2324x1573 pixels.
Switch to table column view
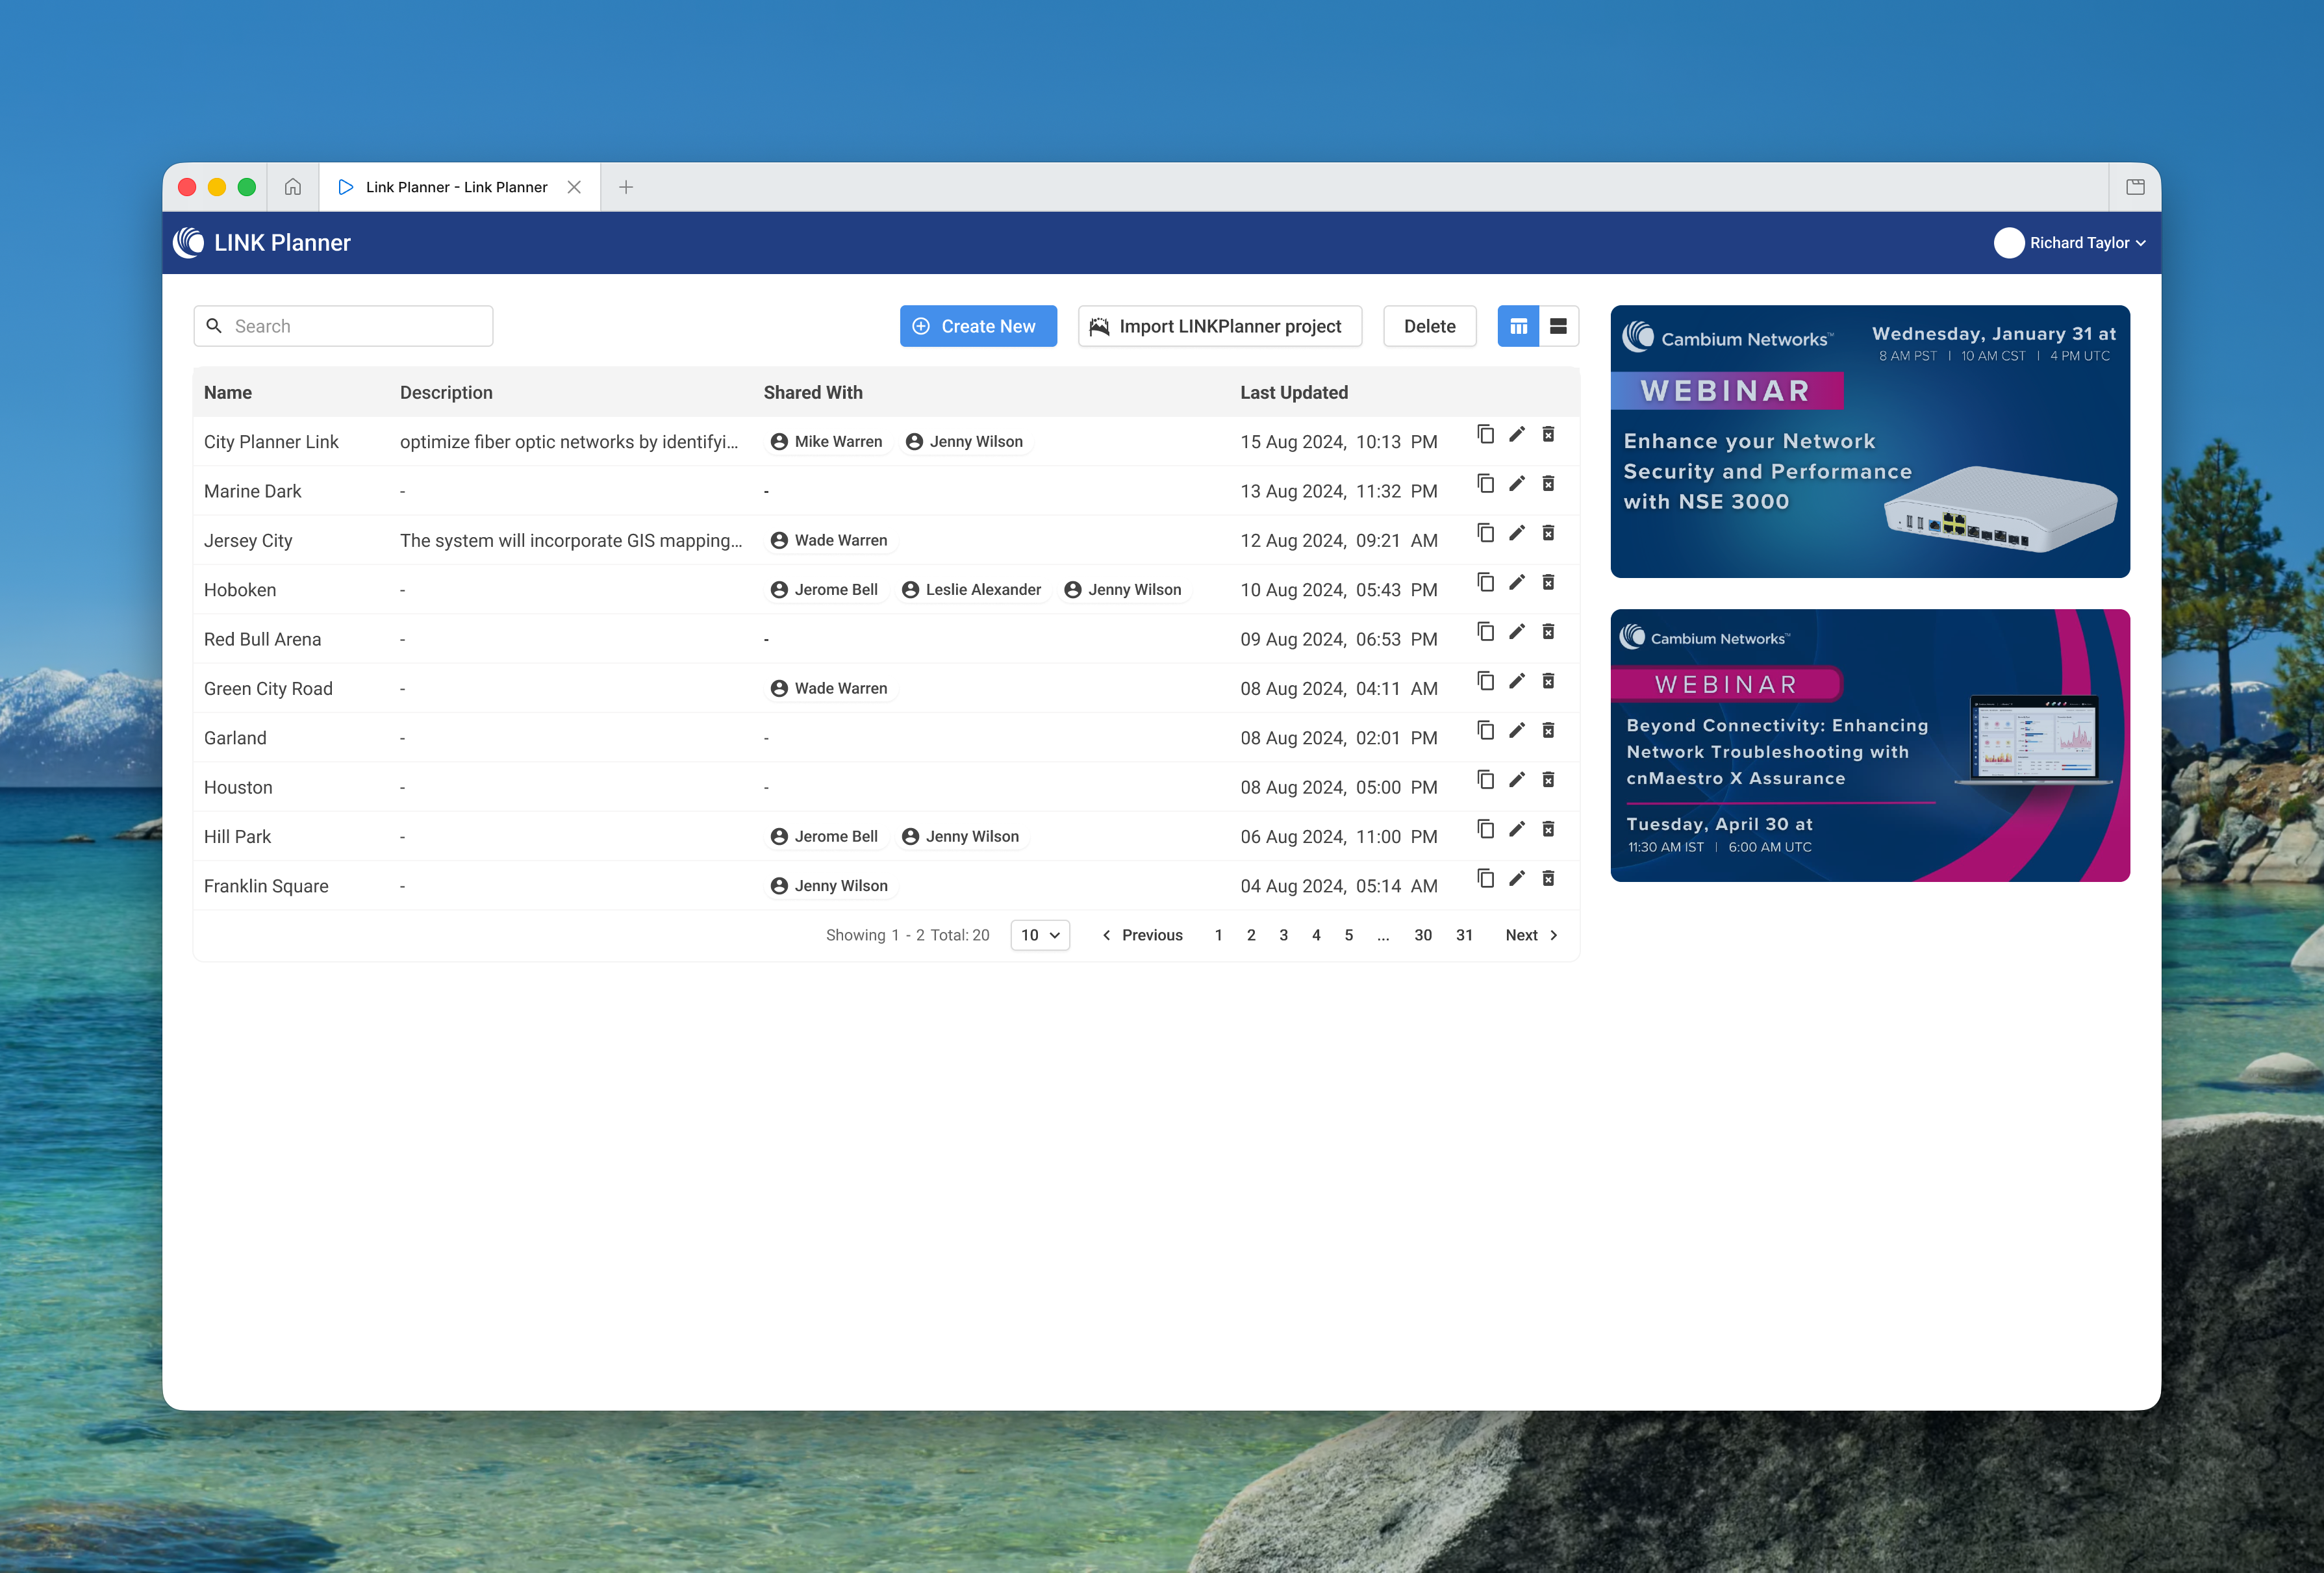[1518, 326]
